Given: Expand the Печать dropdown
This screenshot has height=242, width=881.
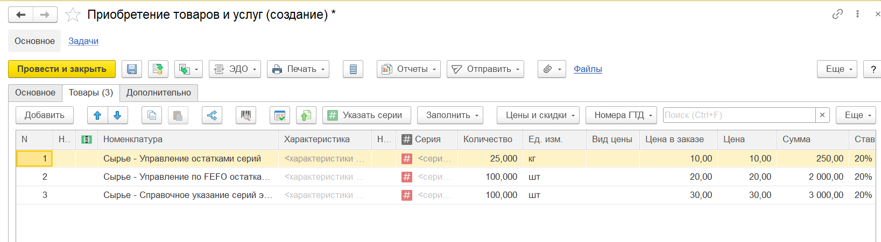Looking at the screenshot, I should [x=298, y=69].
